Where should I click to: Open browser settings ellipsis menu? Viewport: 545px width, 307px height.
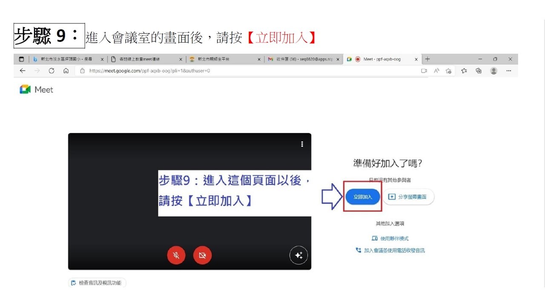[x=509, y=71]
